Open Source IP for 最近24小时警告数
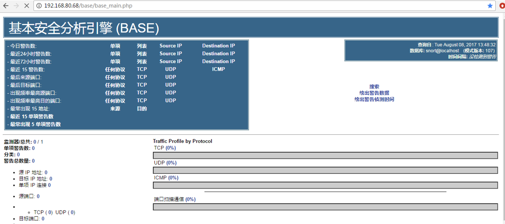This screenshot has width=505, height=224. coord(170,54)
